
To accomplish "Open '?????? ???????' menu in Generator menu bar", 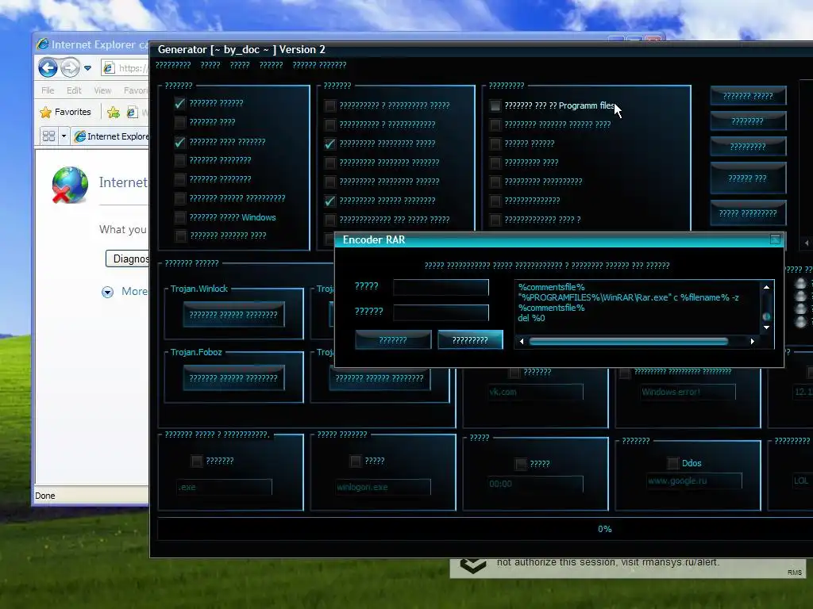I will (319, 65).
